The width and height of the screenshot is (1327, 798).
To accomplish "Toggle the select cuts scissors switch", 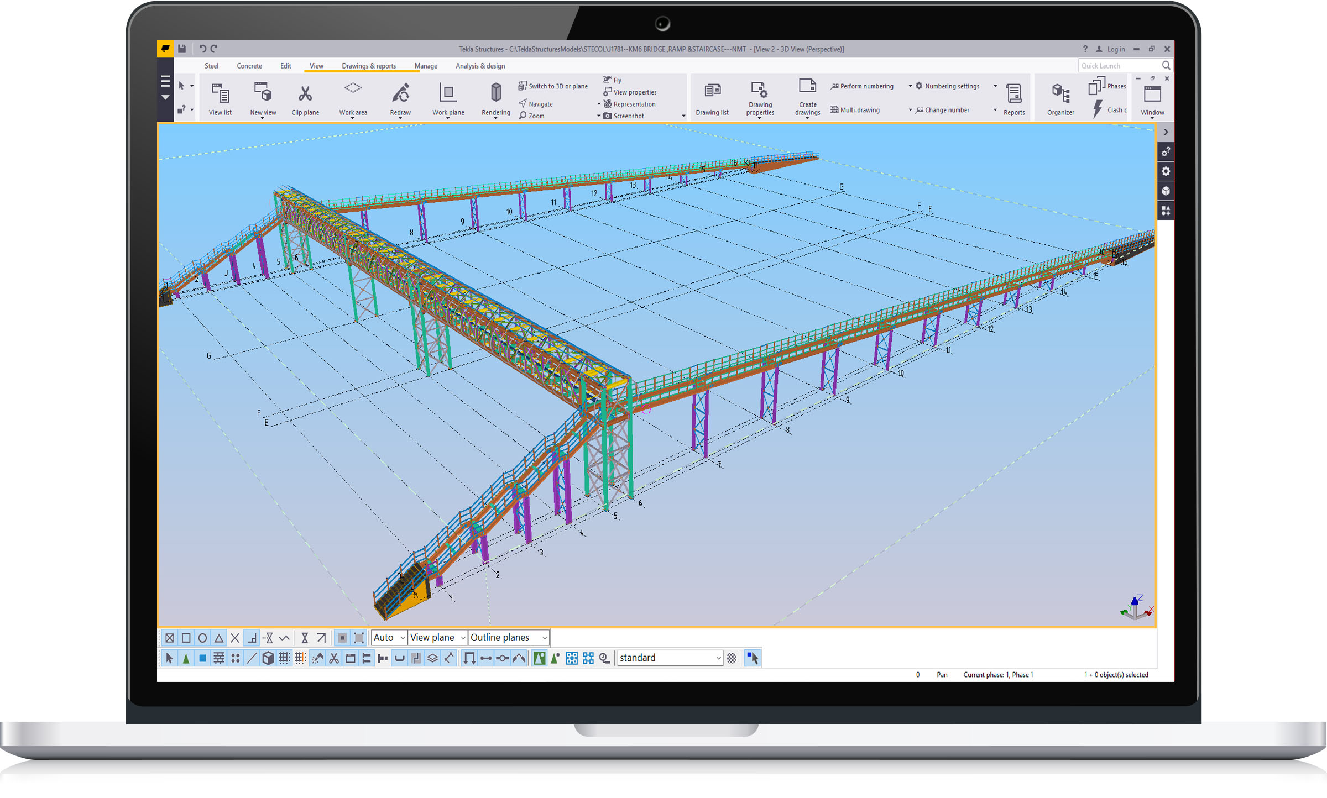I will (x=334, y=658).
